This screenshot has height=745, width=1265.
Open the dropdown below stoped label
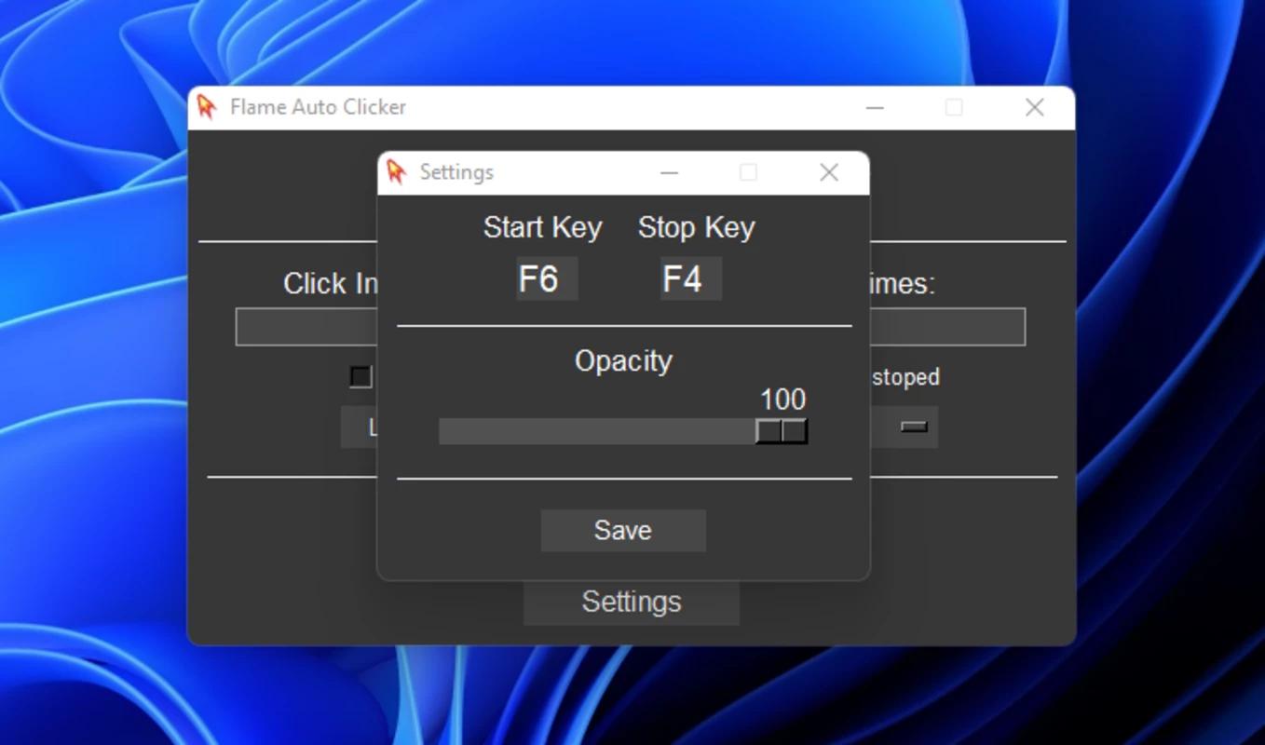coord(904,427)
